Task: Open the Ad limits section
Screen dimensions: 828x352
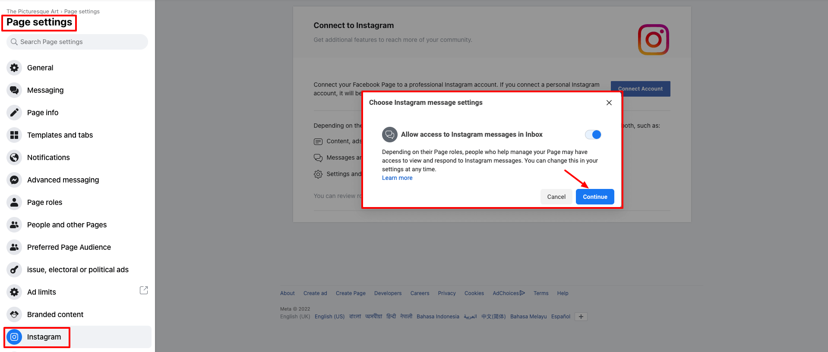Action: click(x=77, y=292)
